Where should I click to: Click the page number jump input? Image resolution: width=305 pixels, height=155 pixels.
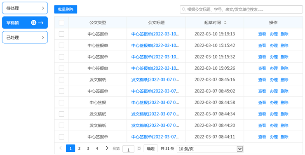tap(128, 149)
